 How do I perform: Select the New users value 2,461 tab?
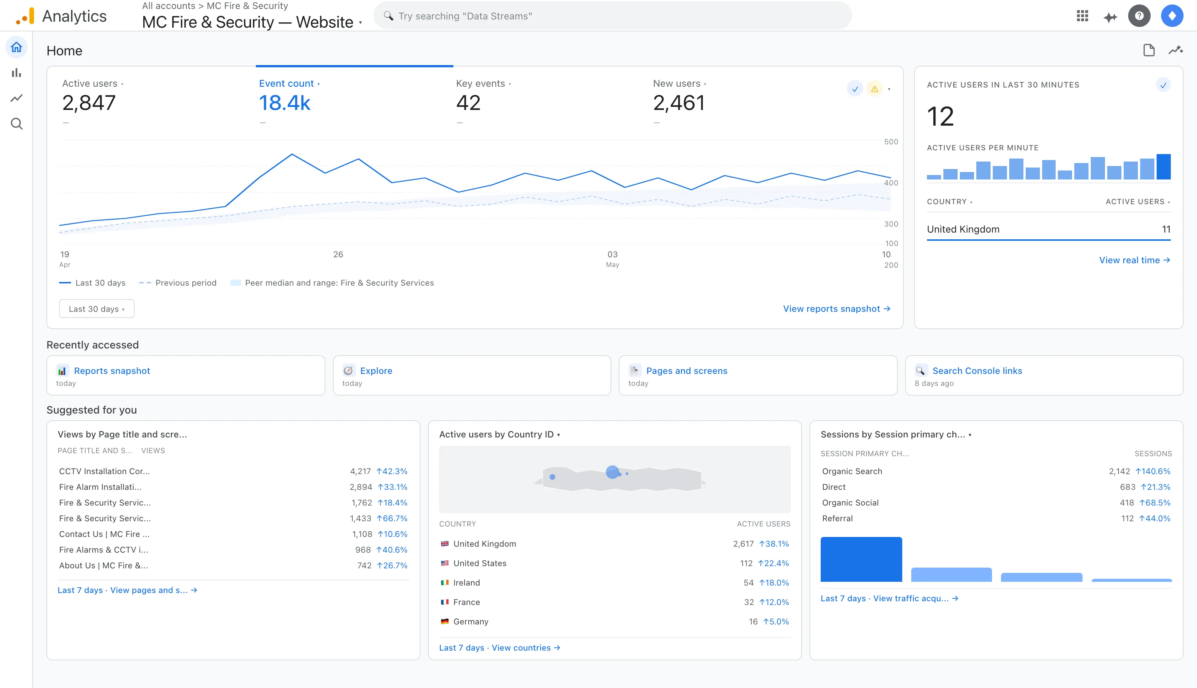[679, 103]
